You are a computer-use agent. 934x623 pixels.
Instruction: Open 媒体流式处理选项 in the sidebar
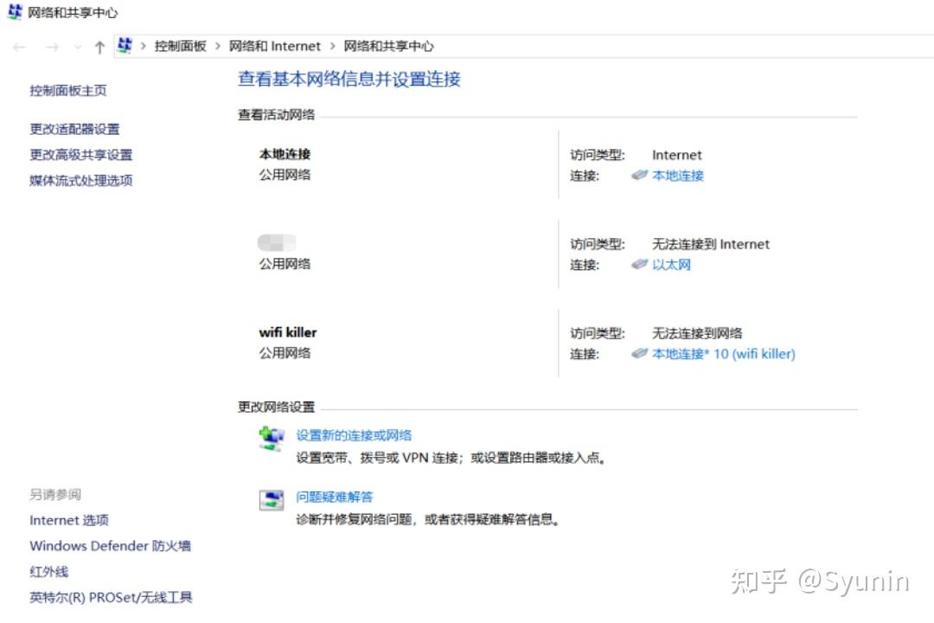81,180
